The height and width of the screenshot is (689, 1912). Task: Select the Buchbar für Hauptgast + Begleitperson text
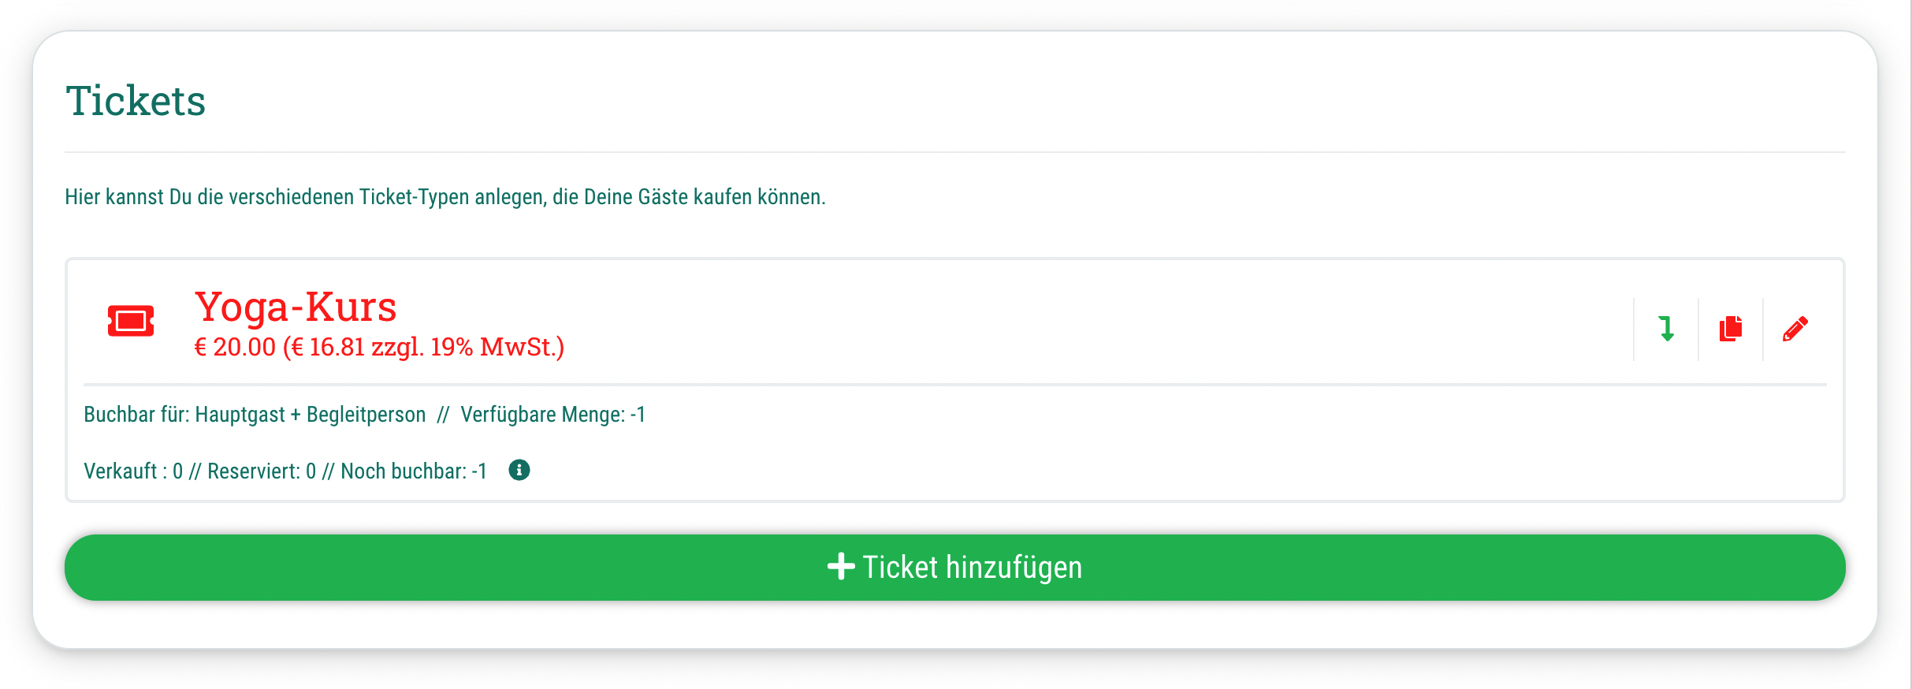[x=255, y=415]
